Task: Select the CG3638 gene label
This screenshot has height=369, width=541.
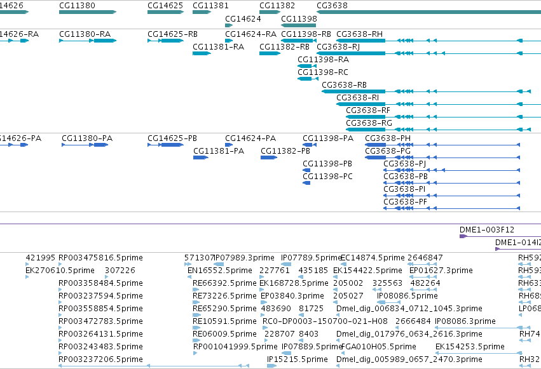Action: pos(332,6)
